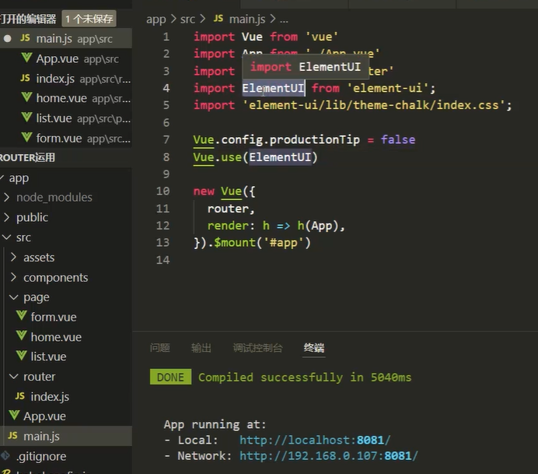Click the 'element-ui' string on line 4
This screenshot has height=474, width=538.
(x=388, y=88)
